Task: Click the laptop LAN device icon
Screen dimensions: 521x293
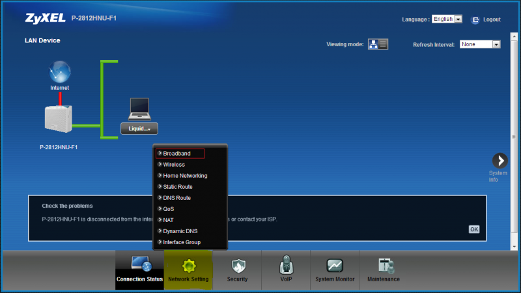Action: 139,109
